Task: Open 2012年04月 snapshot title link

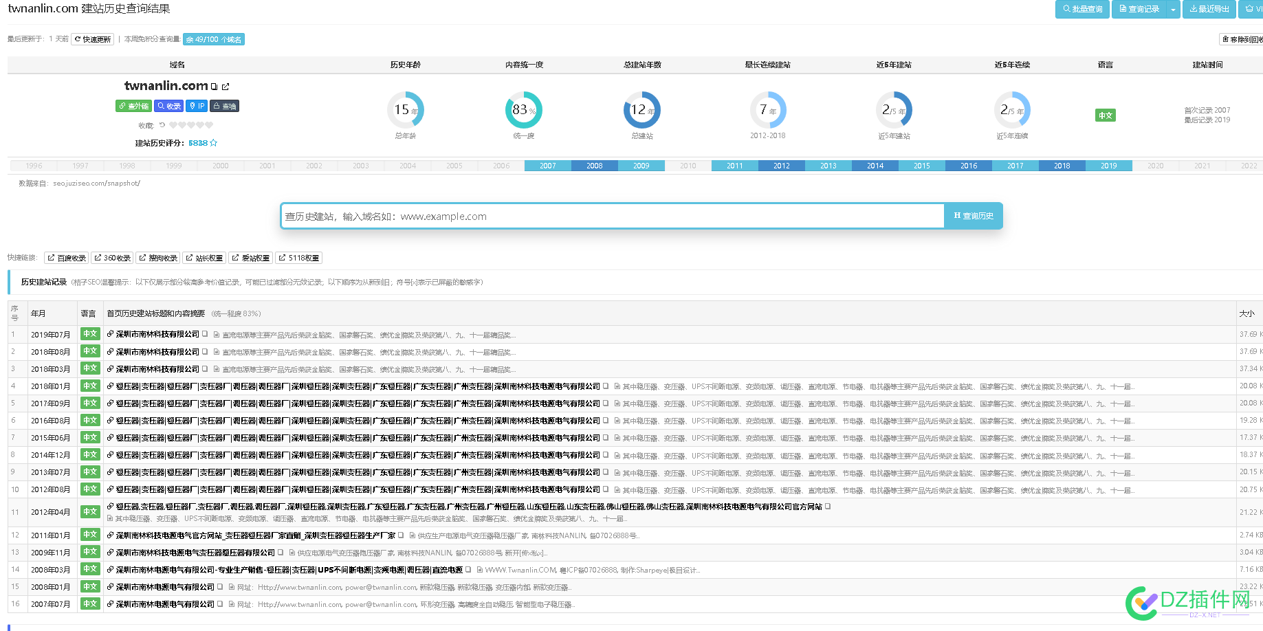Action: coord(469,506)
